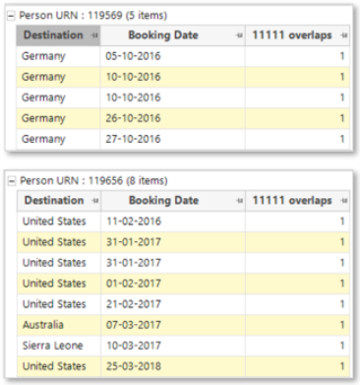This screenshot has height=385, width=360.
Task: Select the Germany row dated 26-10-2016
Action: [x=183, y=118]
